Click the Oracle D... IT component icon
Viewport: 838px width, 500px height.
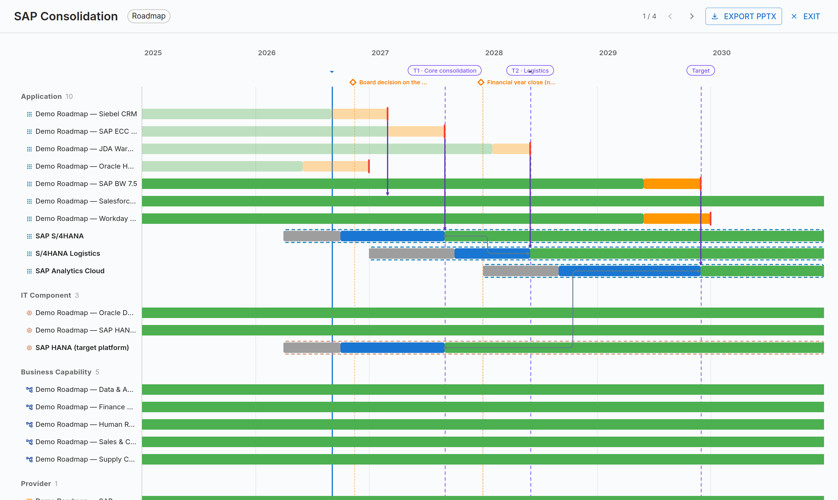[29, 313]
